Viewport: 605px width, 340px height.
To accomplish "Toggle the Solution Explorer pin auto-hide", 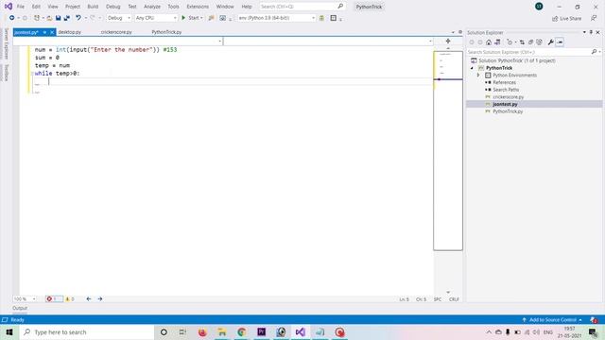I will 591,32.
